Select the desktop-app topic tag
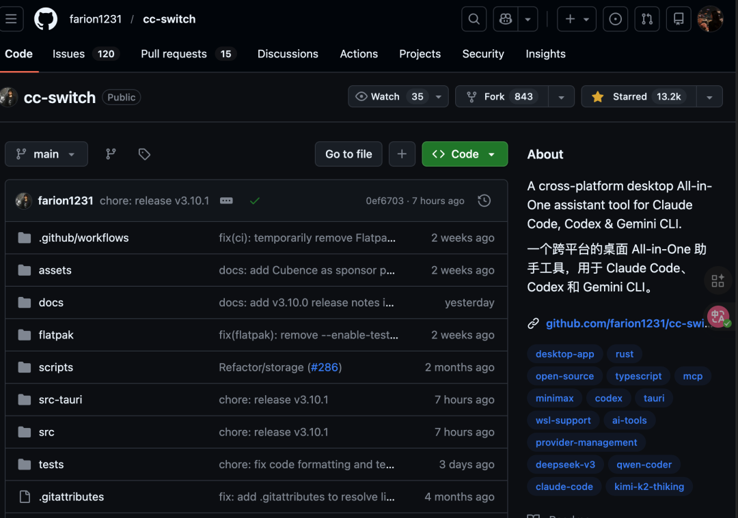The width and height of the screenshot is (738, 518). coord(565,354)
